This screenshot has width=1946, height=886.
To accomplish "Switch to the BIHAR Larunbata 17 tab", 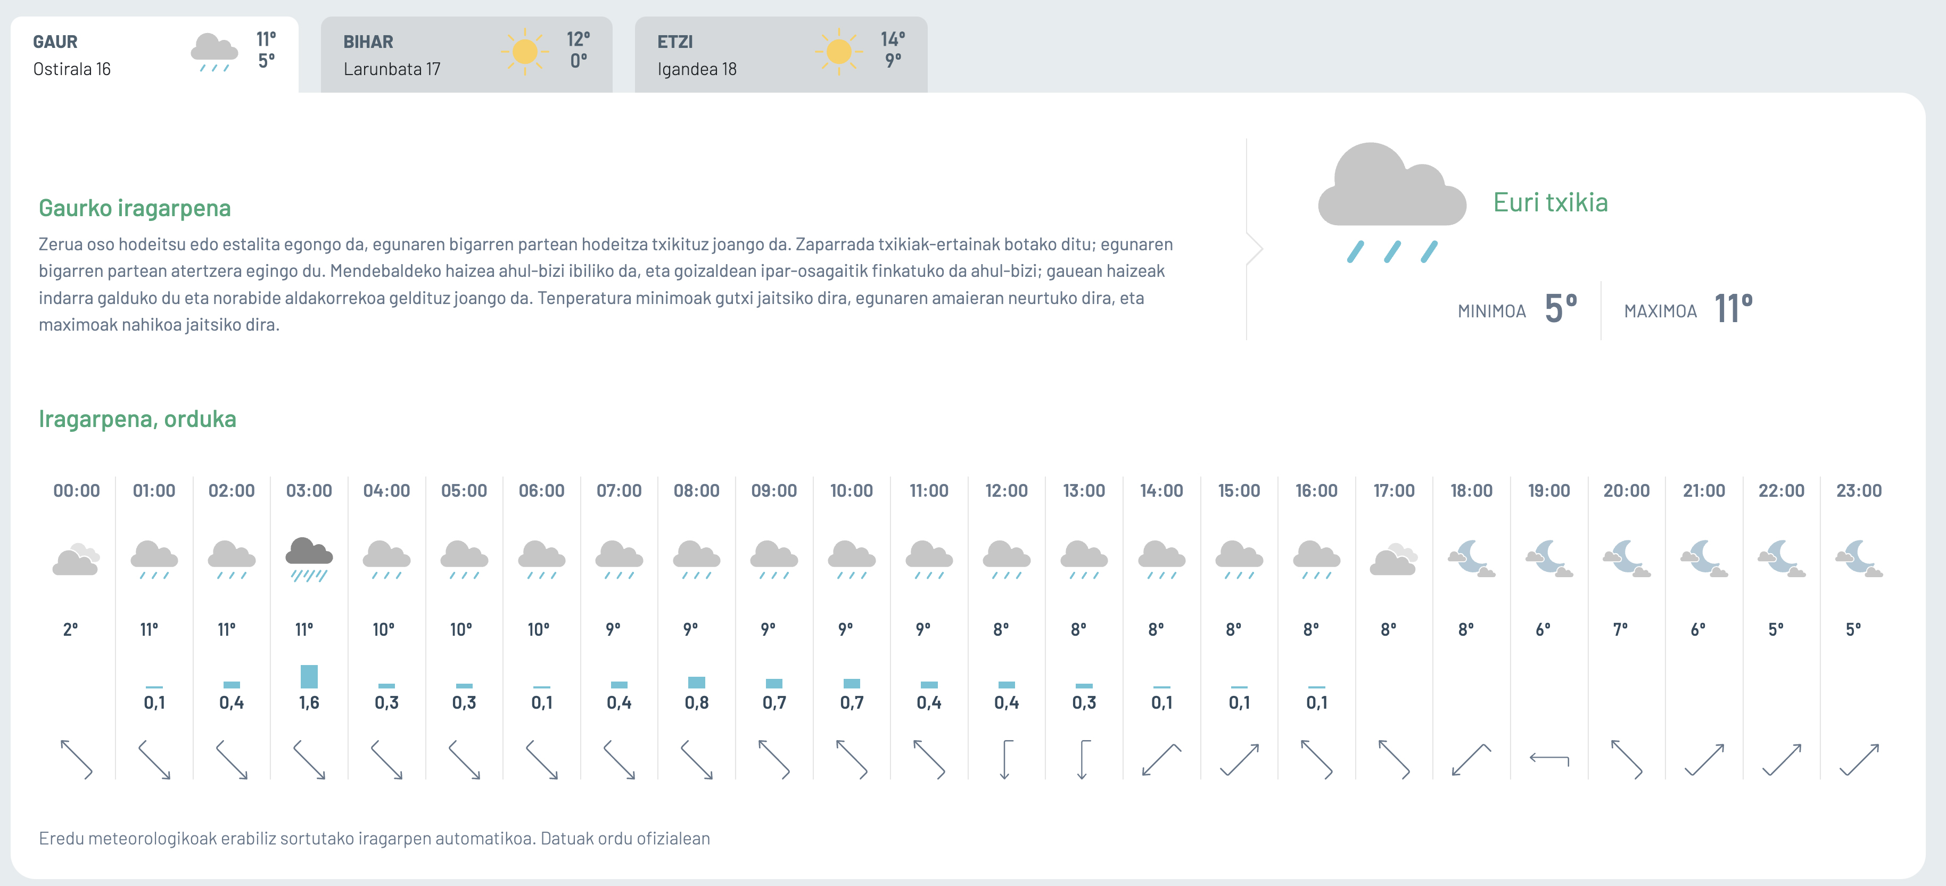I will click(x=465, y=54).
